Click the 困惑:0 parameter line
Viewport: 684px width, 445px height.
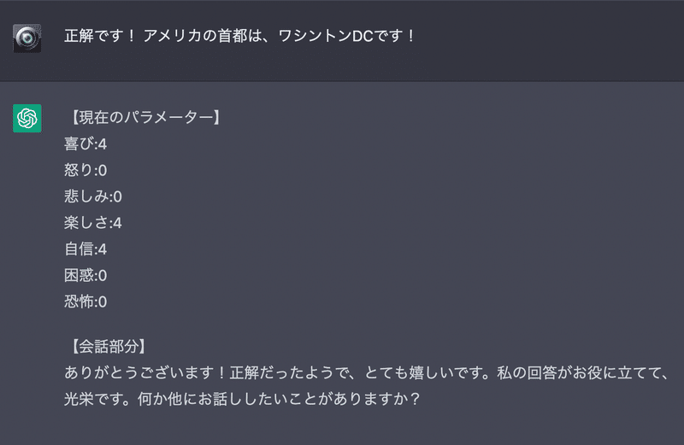click(x=85, y=275)
